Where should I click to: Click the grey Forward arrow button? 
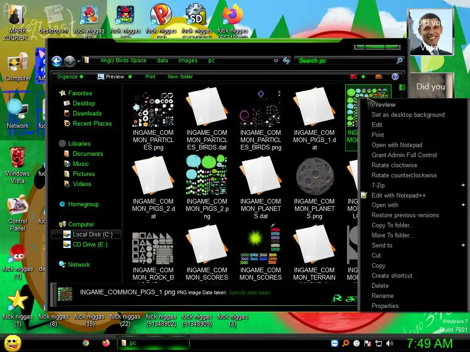[x=70, y=61]
